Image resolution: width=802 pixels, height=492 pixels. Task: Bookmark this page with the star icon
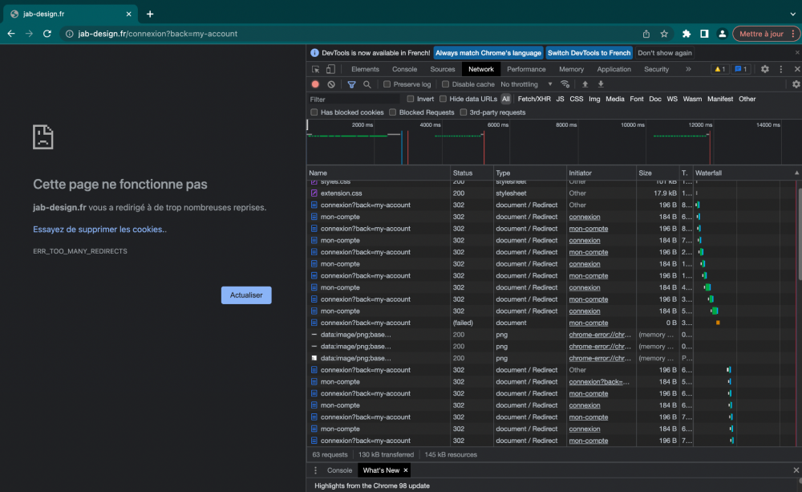click(664, 34)
